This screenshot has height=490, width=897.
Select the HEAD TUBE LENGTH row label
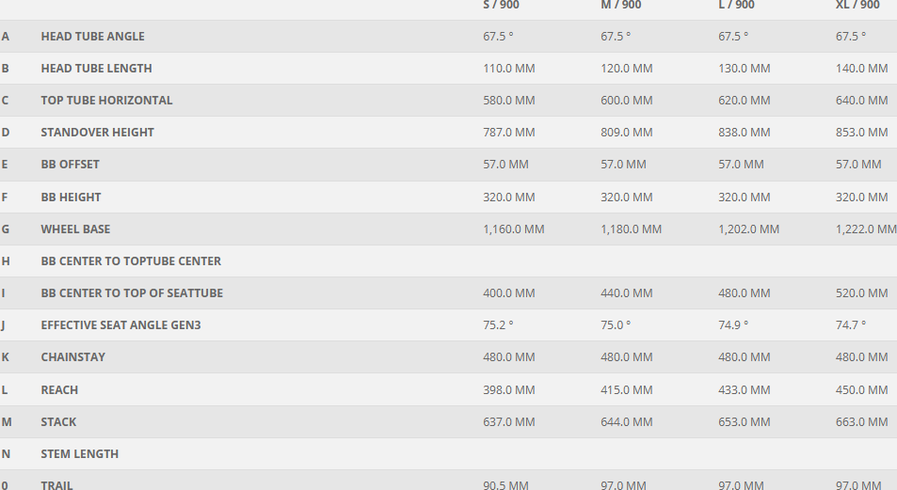coord(96,69)
